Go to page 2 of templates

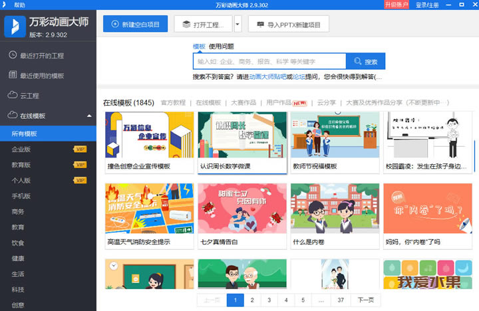click(252, 300)
